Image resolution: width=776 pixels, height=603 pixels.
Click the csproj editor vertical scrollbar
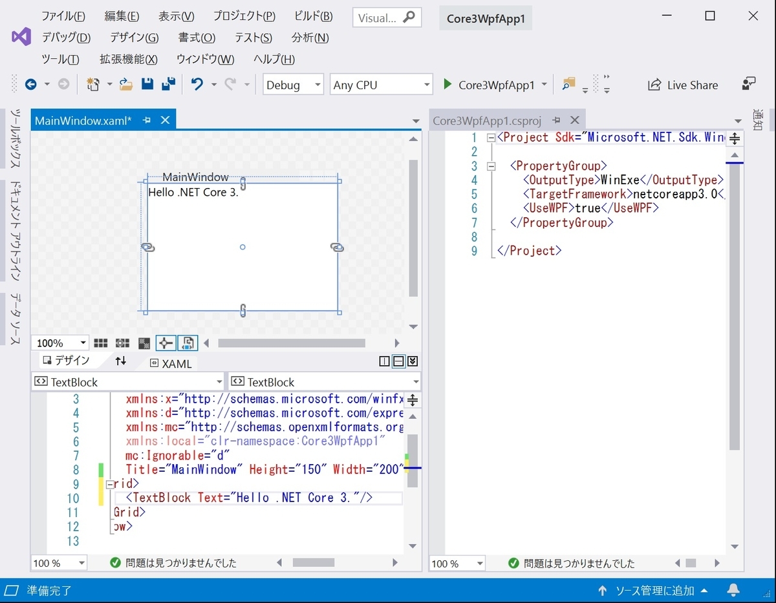735,307
